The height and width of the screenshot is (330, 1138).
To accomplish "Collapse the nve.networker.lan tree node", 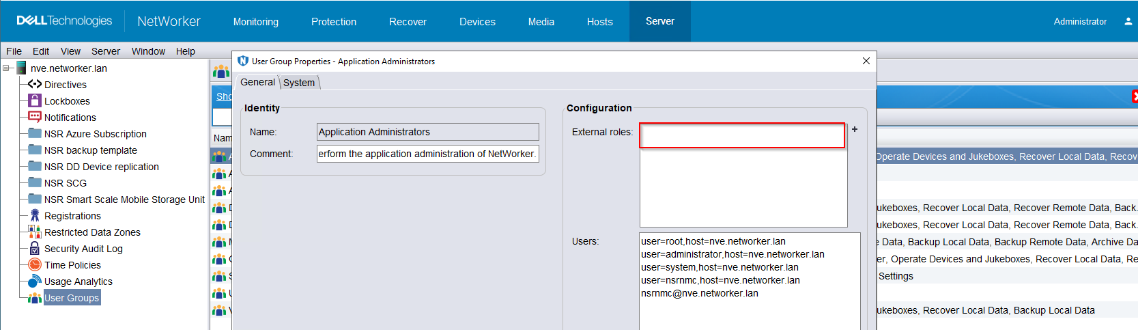I will pos(6,68).
